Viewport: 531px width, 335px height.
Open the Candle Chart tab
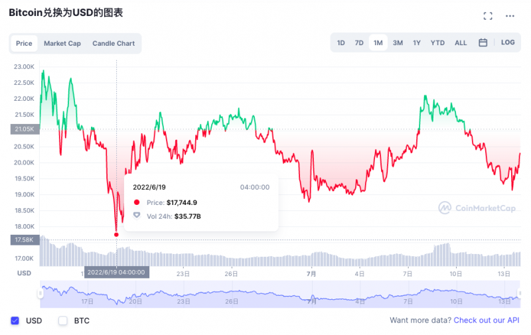point(114,44)
